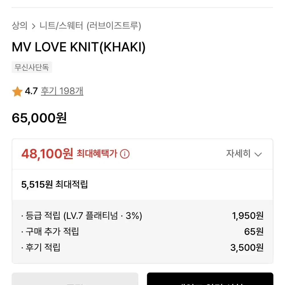Viewport: 285px width, 285px height.
Task: Select the MV LOVE KNIT(KHAKI) product title
Action: 79,47
